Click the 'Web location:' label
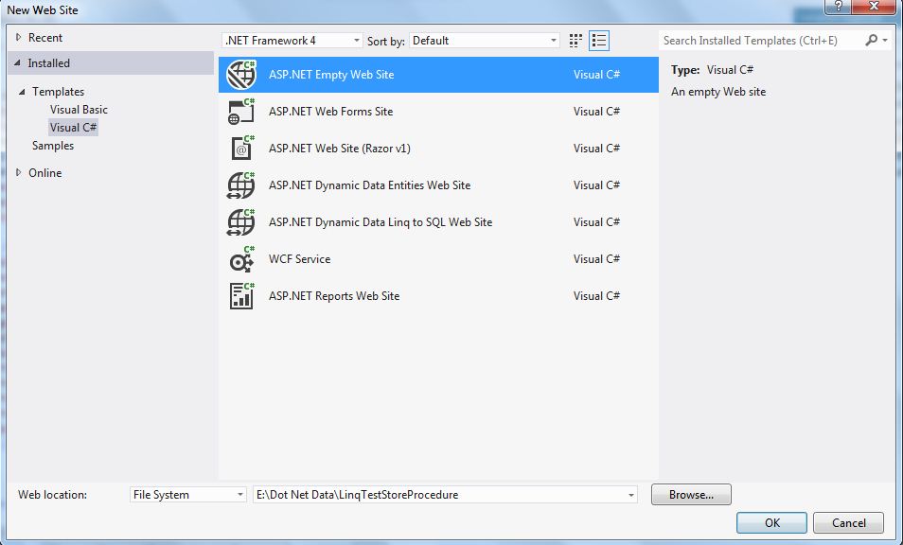Viewport: 903px width, 545px height. coord(52,495)
